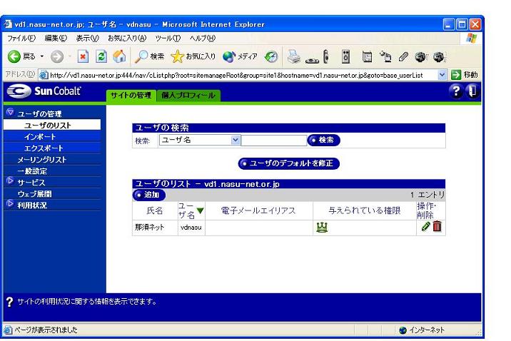Switch to the サイトの管理 tab

131,96
